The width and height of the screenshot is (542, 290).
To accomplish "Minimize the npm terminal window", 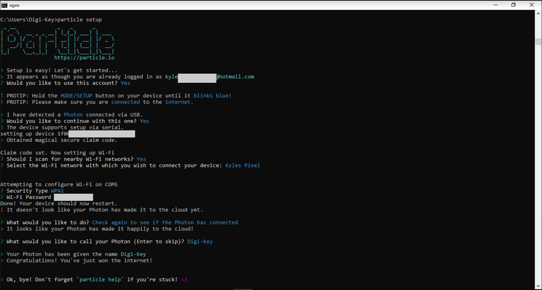I will pyautogui.click(x=495, y=5).
